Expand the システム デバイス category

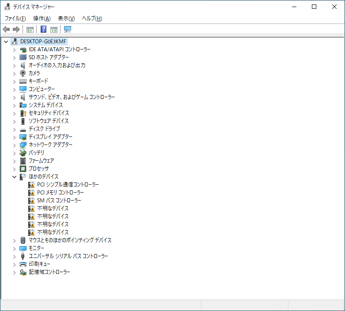point(15,106)
